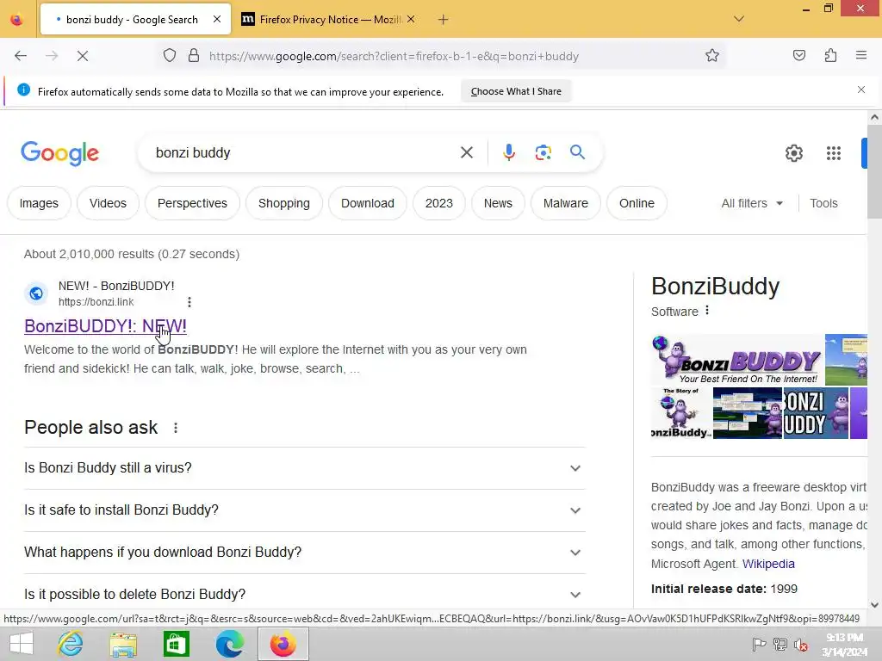Screen dimensions: 882x661
Task: Search by image with Lens
Action: [x=543, y=152]
